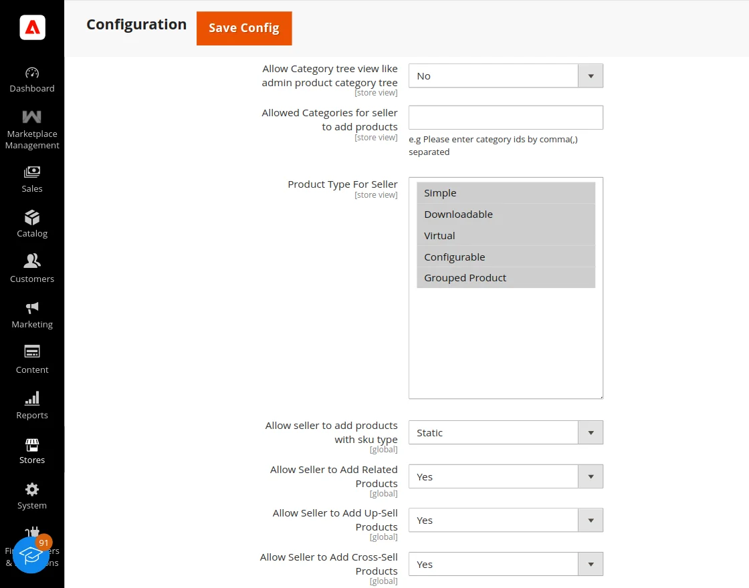Open the Dashboard gauge icon

pos(32,73)
